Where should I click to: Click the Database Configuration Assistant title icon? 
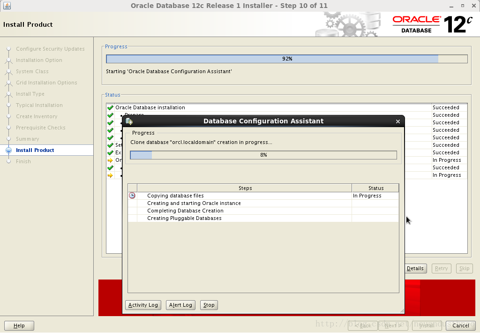129,121
